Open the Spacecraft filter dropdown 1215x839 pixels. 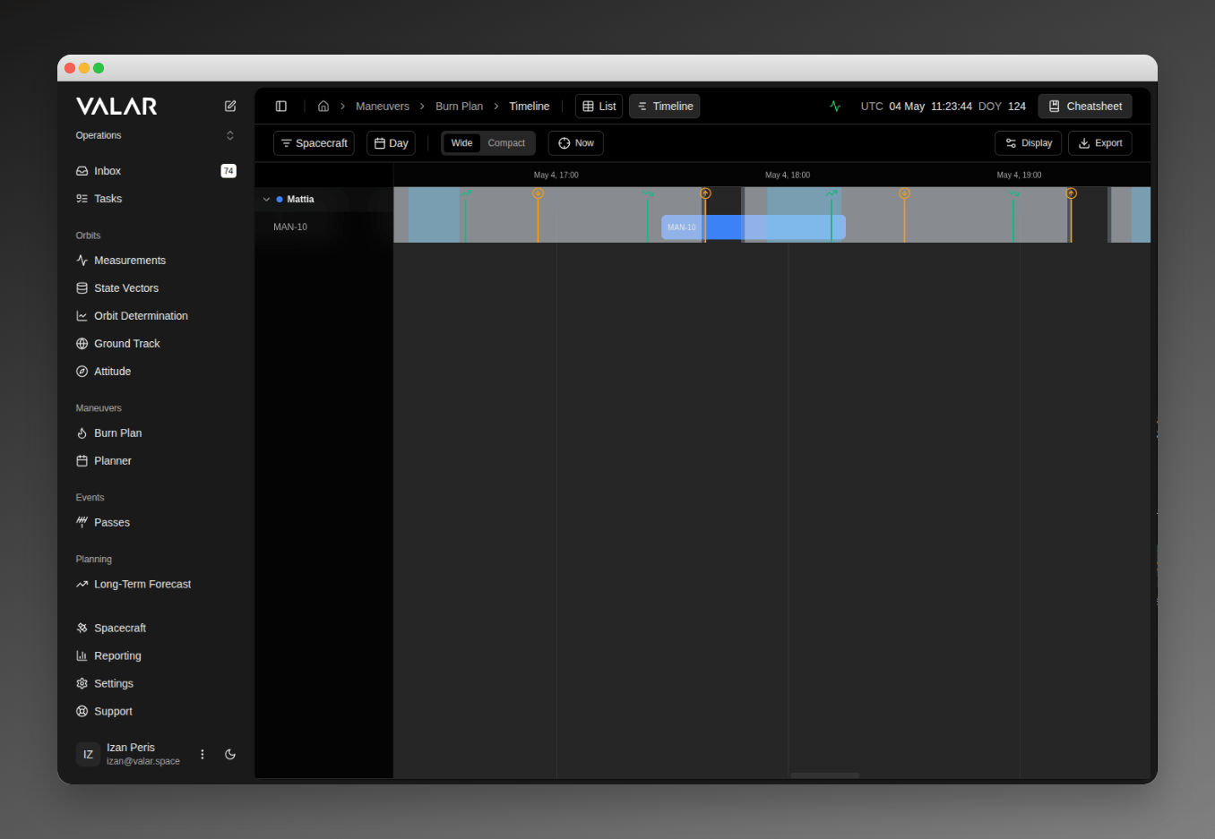pos(314,143)
